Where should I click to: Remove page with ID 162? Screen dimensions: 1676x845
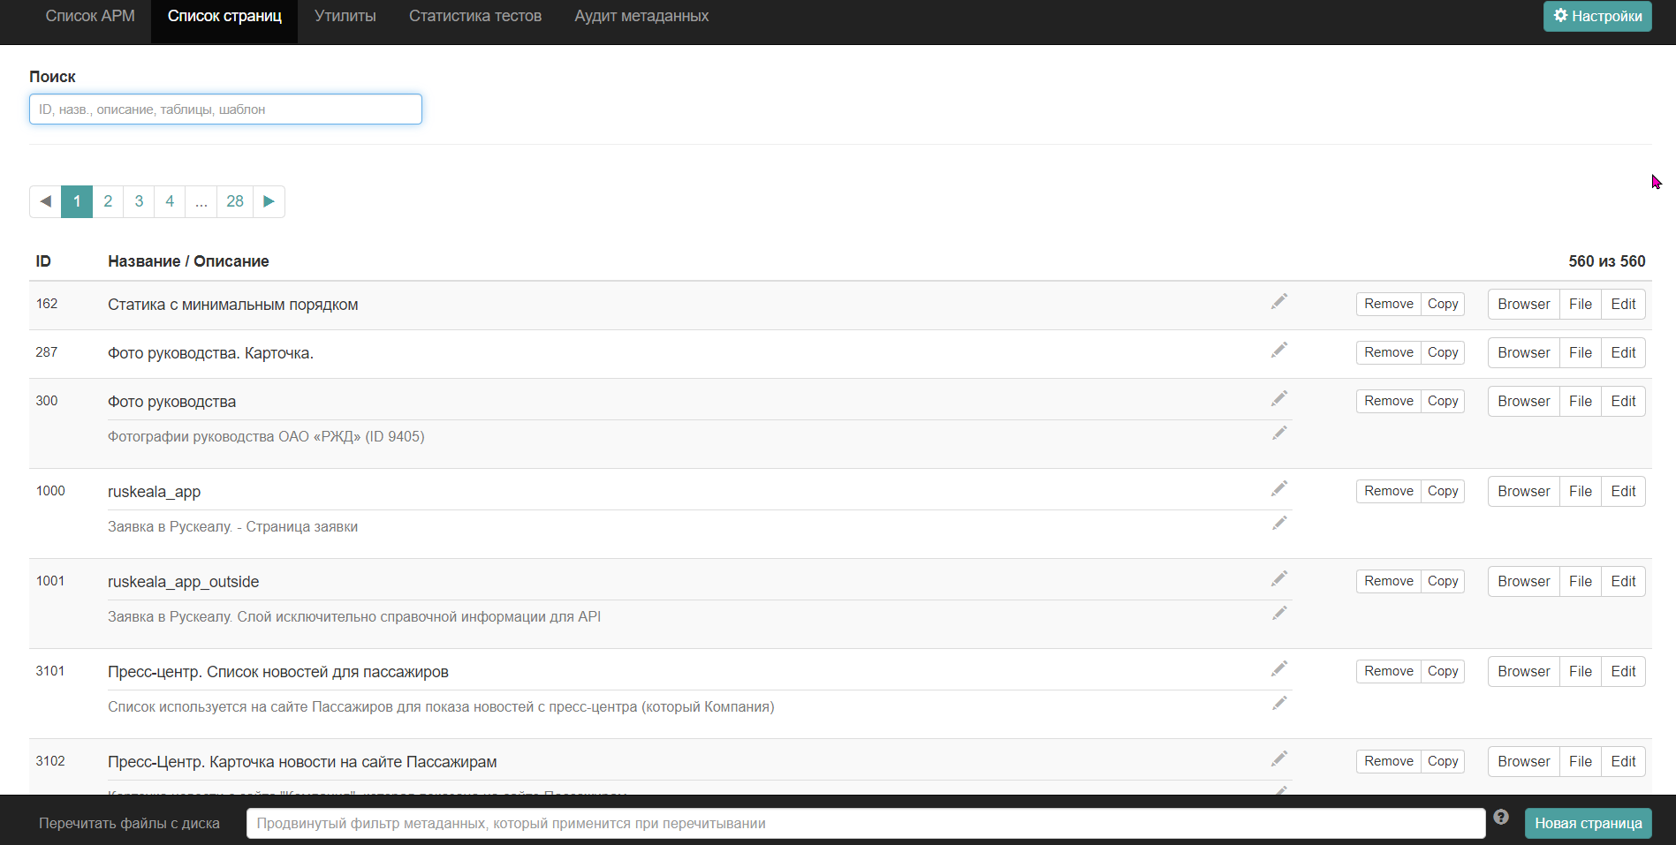click(1389, 304)
